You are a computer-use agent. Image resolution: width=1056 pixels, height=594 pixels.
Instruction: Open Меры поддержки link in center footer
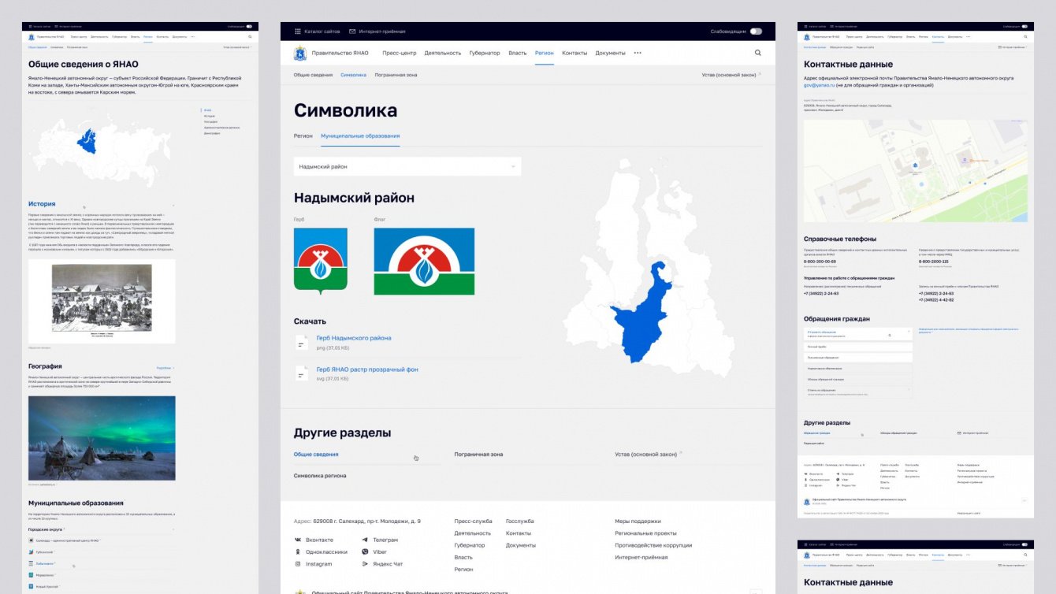(x=638, y=522)
